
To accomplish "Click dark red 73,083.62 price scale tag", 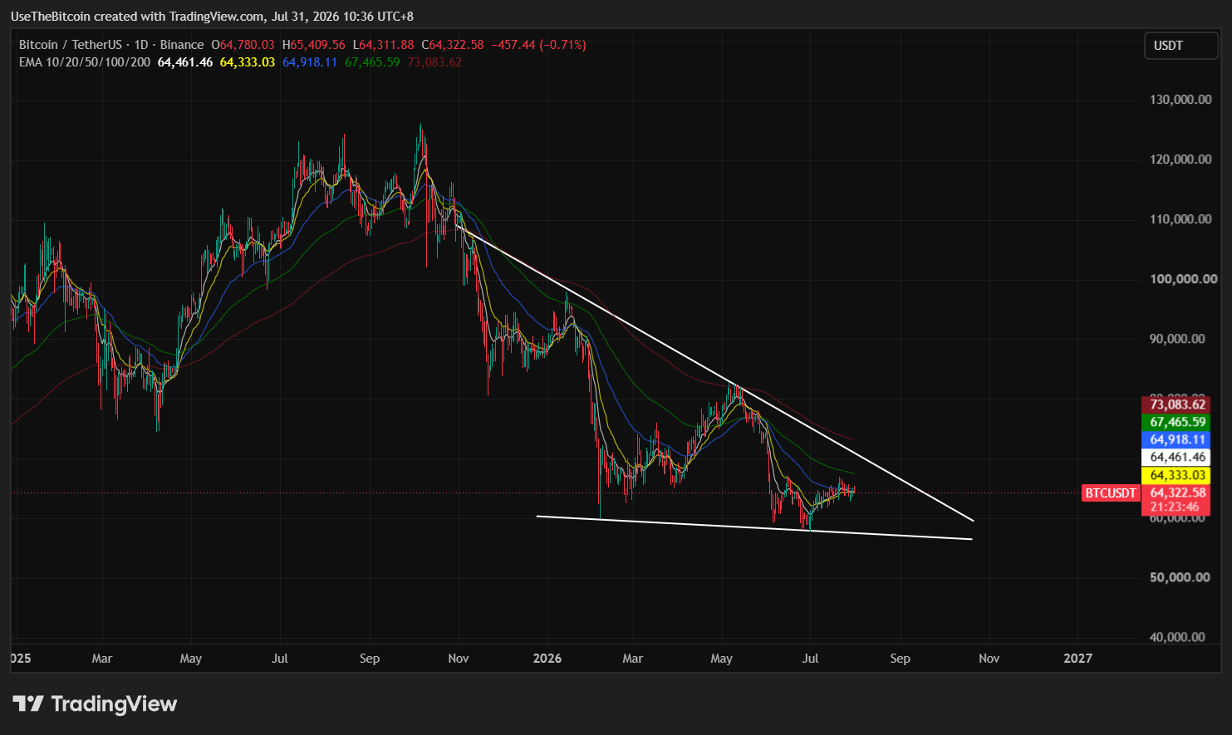I will click(x=1176, y=404).
